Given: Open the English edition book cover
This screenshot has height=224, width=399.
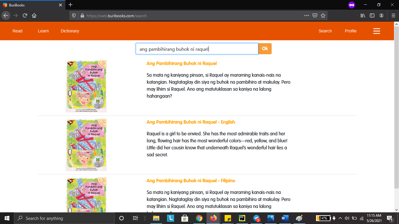Looking at the screenshot, I should (86, 145).
